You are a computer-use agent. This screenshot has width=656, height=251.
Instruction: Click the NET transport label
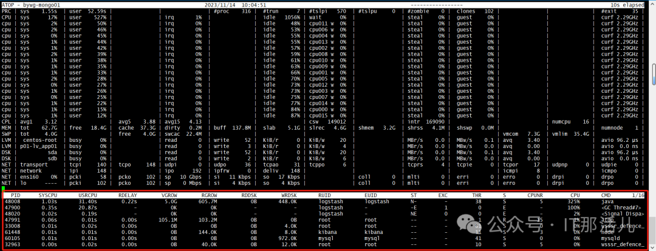[x=35, y=164]
